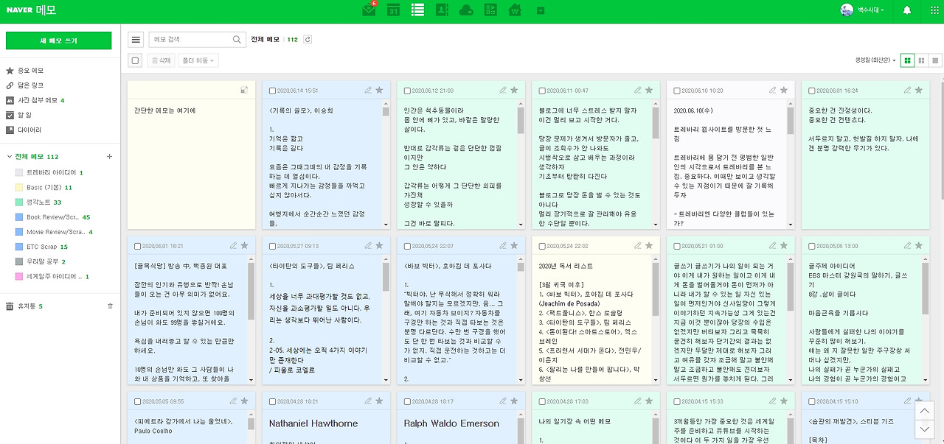Open the Calendar icon showing 31
Viewport: 944px width, 444px height.
(394, 10)
